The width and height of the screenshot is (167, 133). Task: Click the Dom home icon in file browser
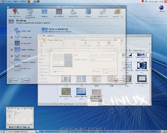(x=99, y=44)
